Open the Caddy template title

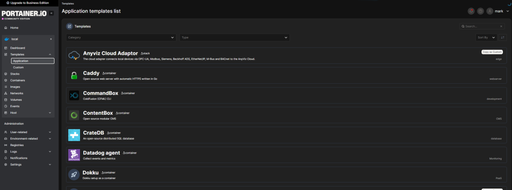(91, 73)
